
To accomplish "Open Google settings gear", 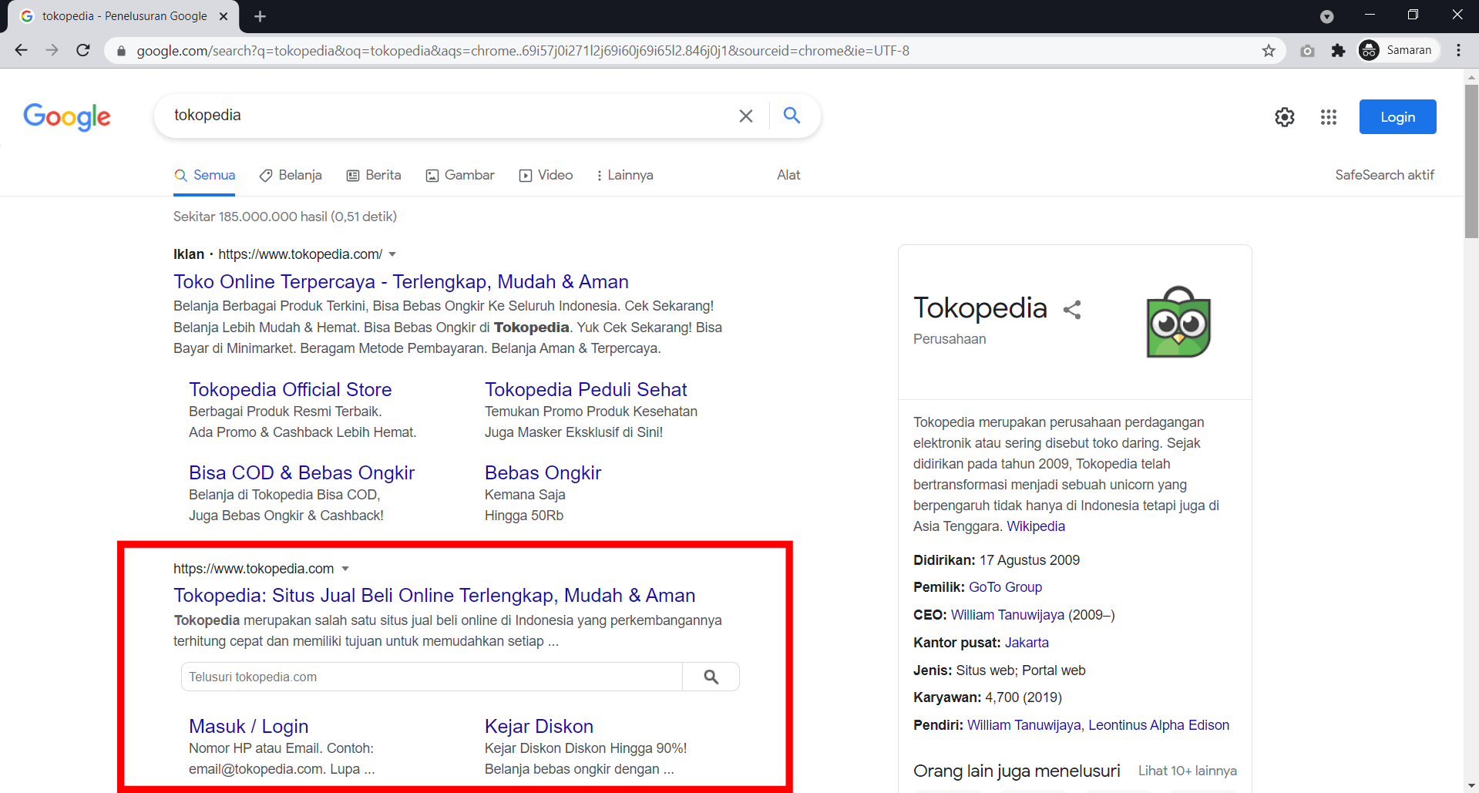I will click(x=1285, y=117).
